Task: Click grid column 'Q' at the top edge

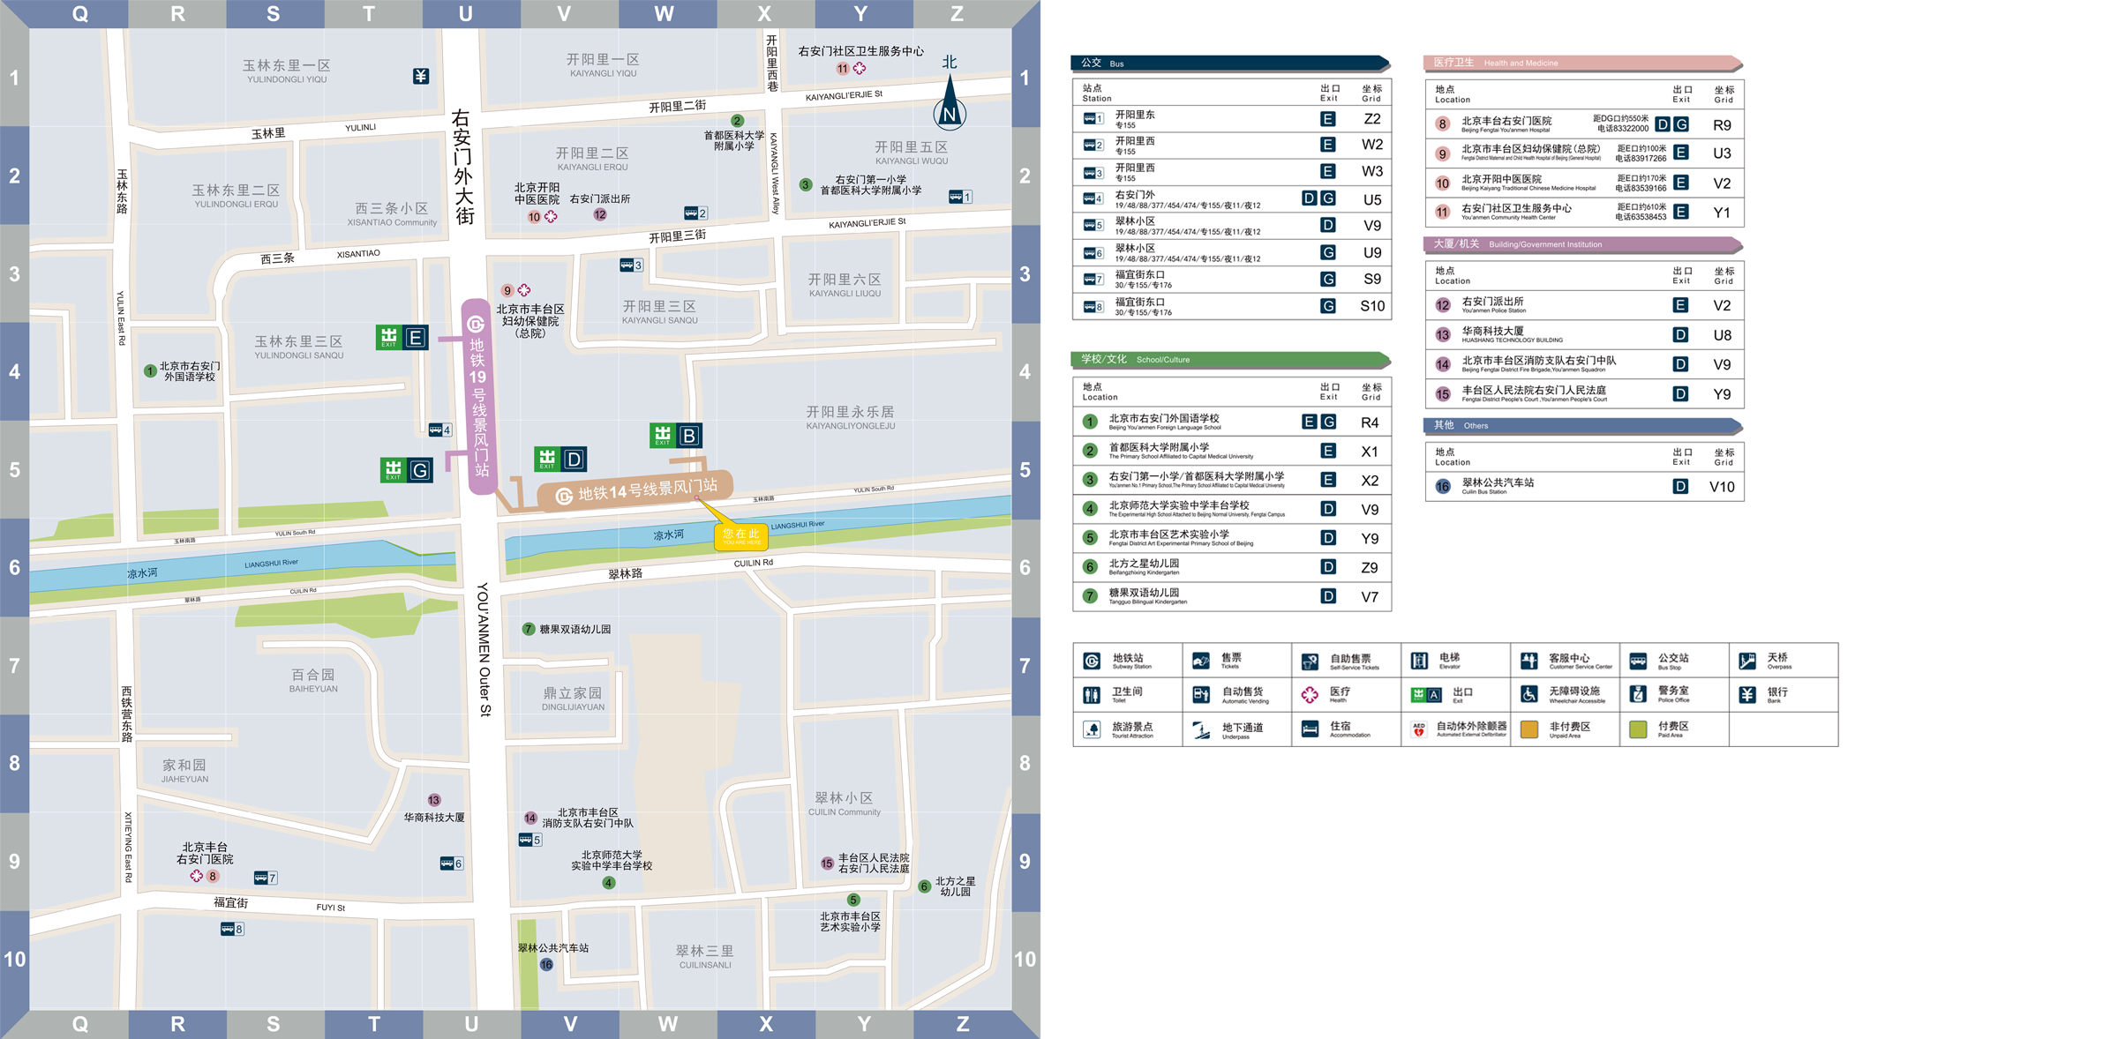Action: (x=79, y=13)
